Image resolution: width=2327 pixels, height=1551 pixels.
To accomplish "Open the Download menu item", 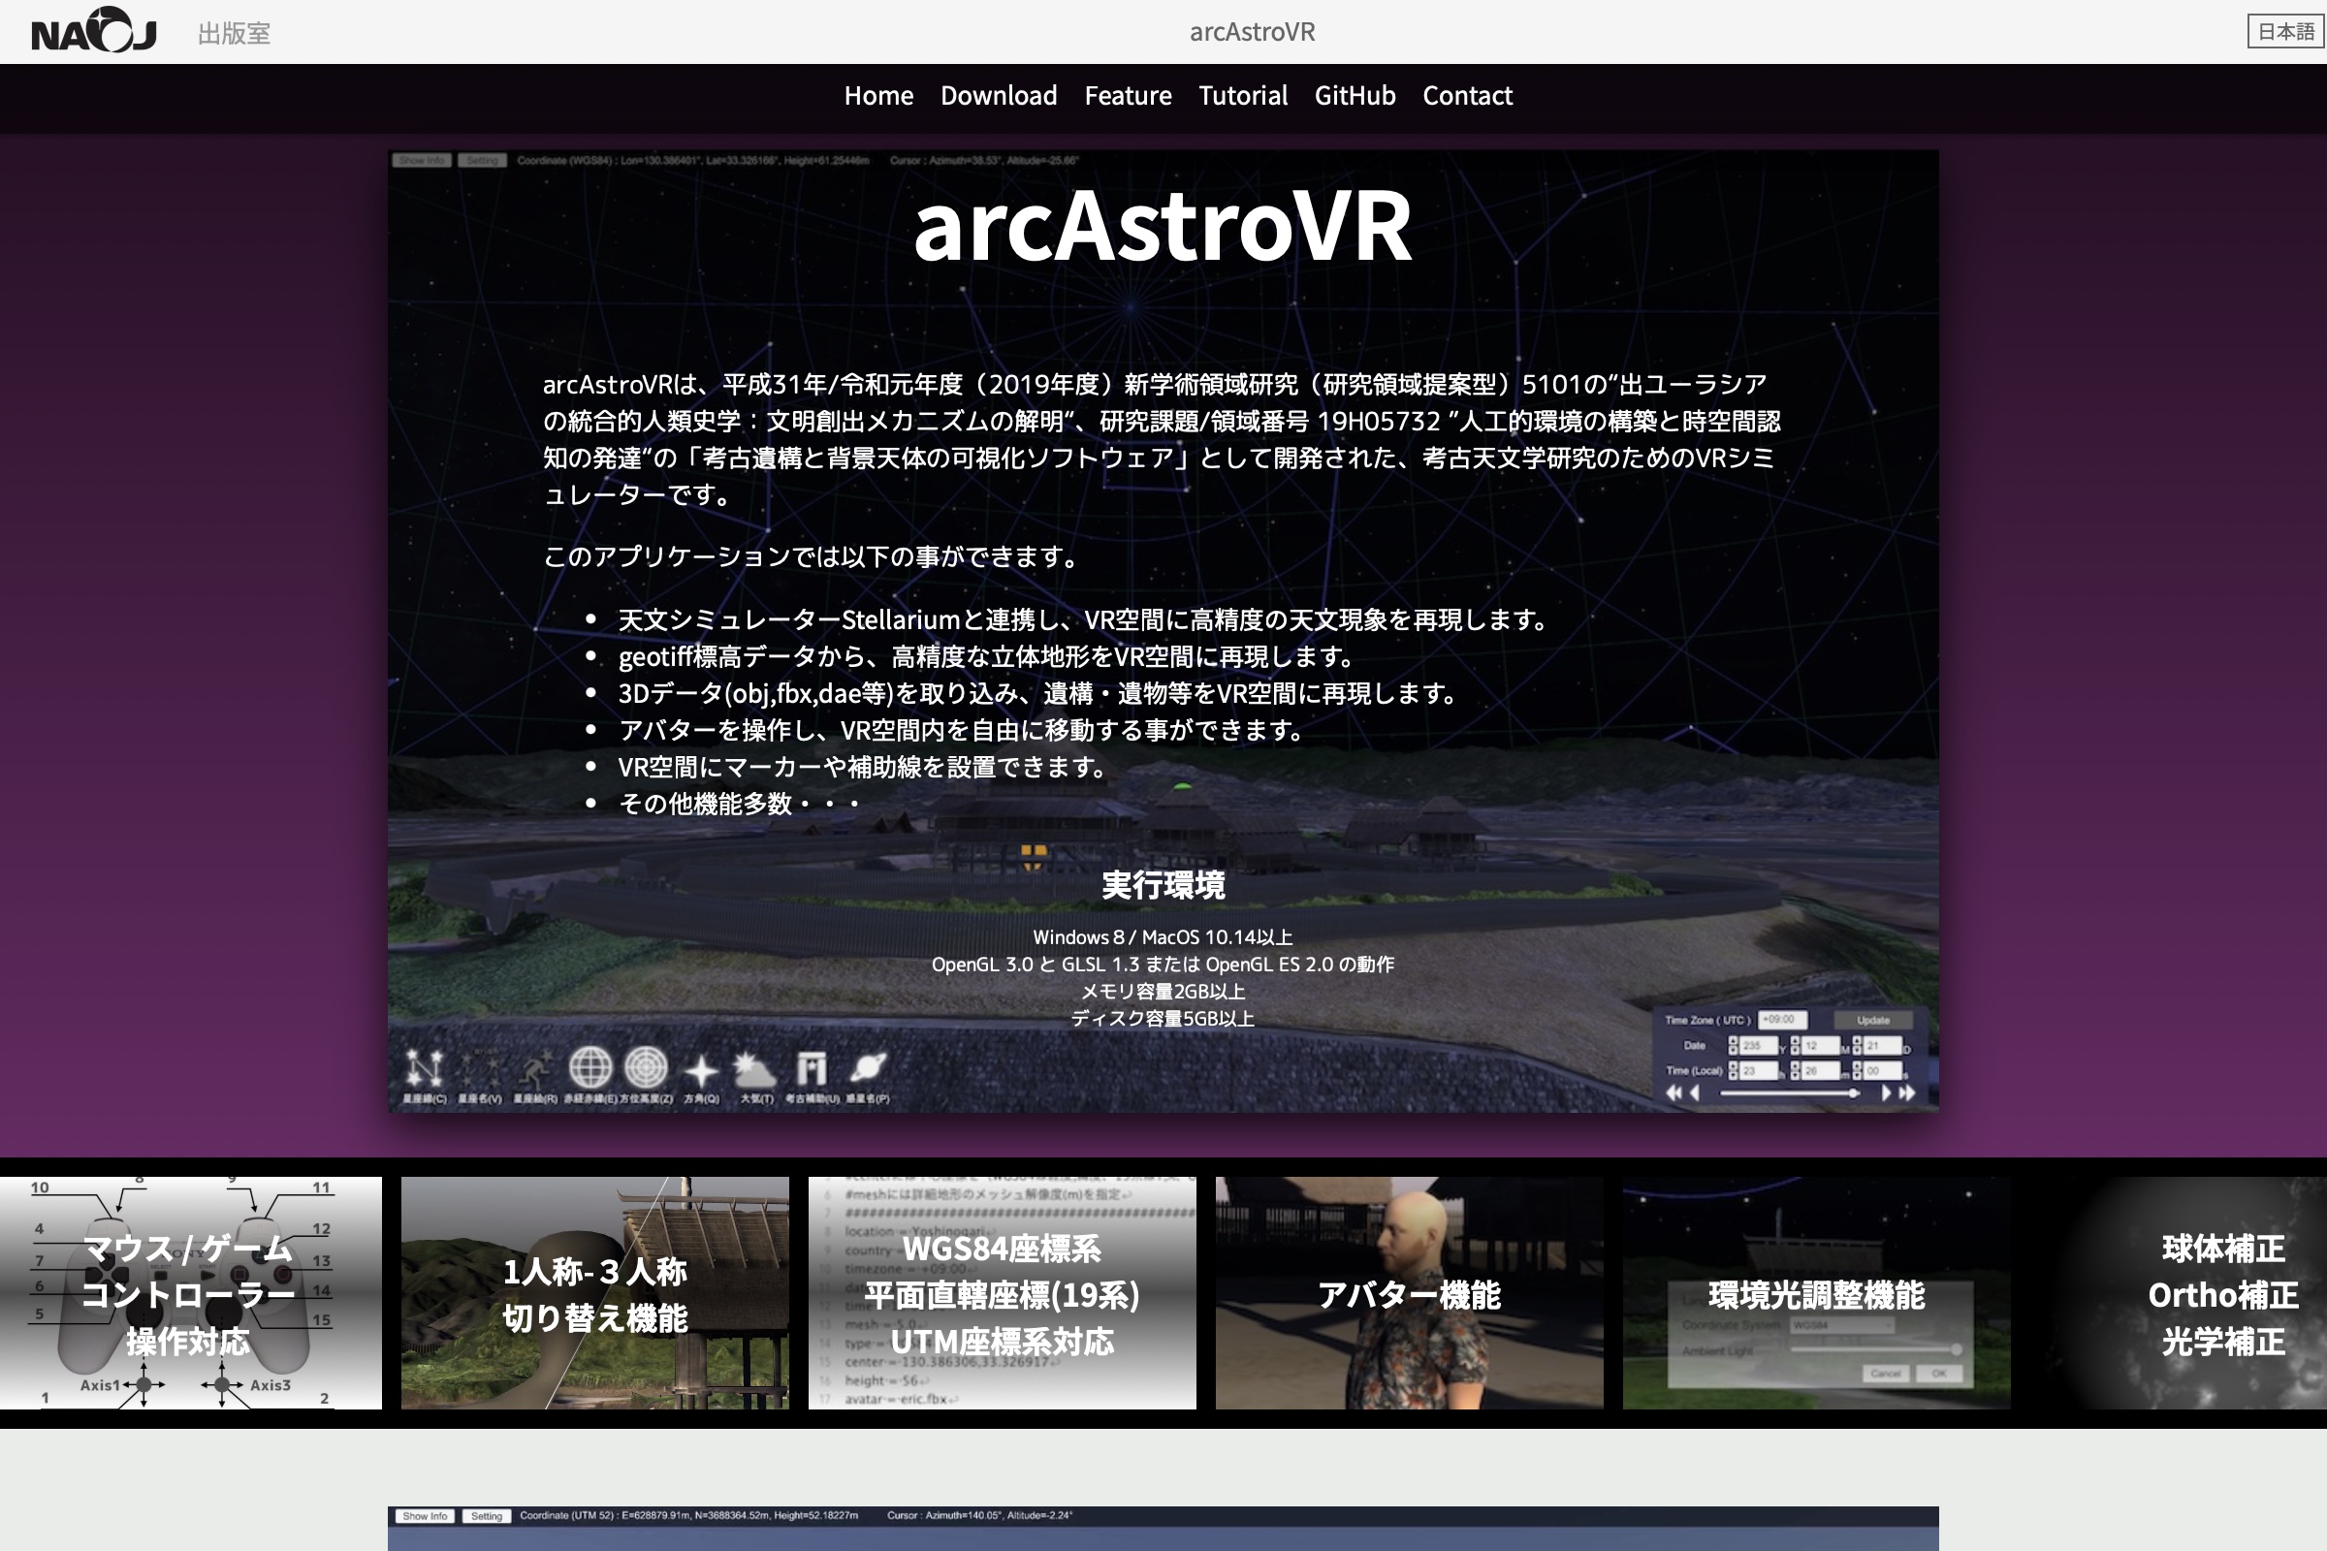I will [999, 96].
